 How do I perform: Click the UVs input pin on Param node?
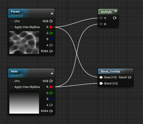coord(11,21)
